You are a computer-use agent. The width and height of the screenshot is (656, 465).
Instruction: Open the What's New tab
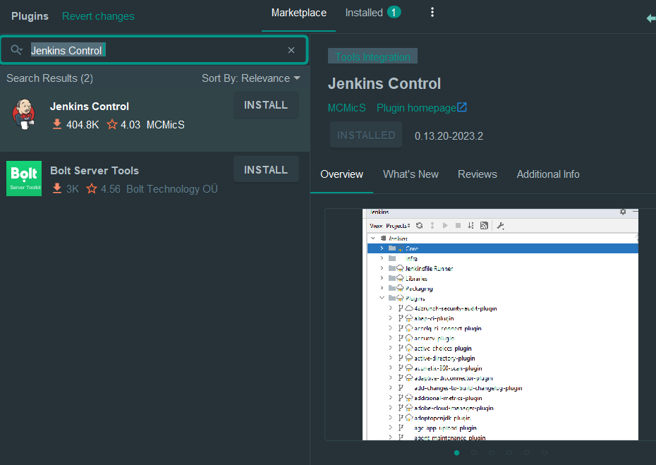411,174
